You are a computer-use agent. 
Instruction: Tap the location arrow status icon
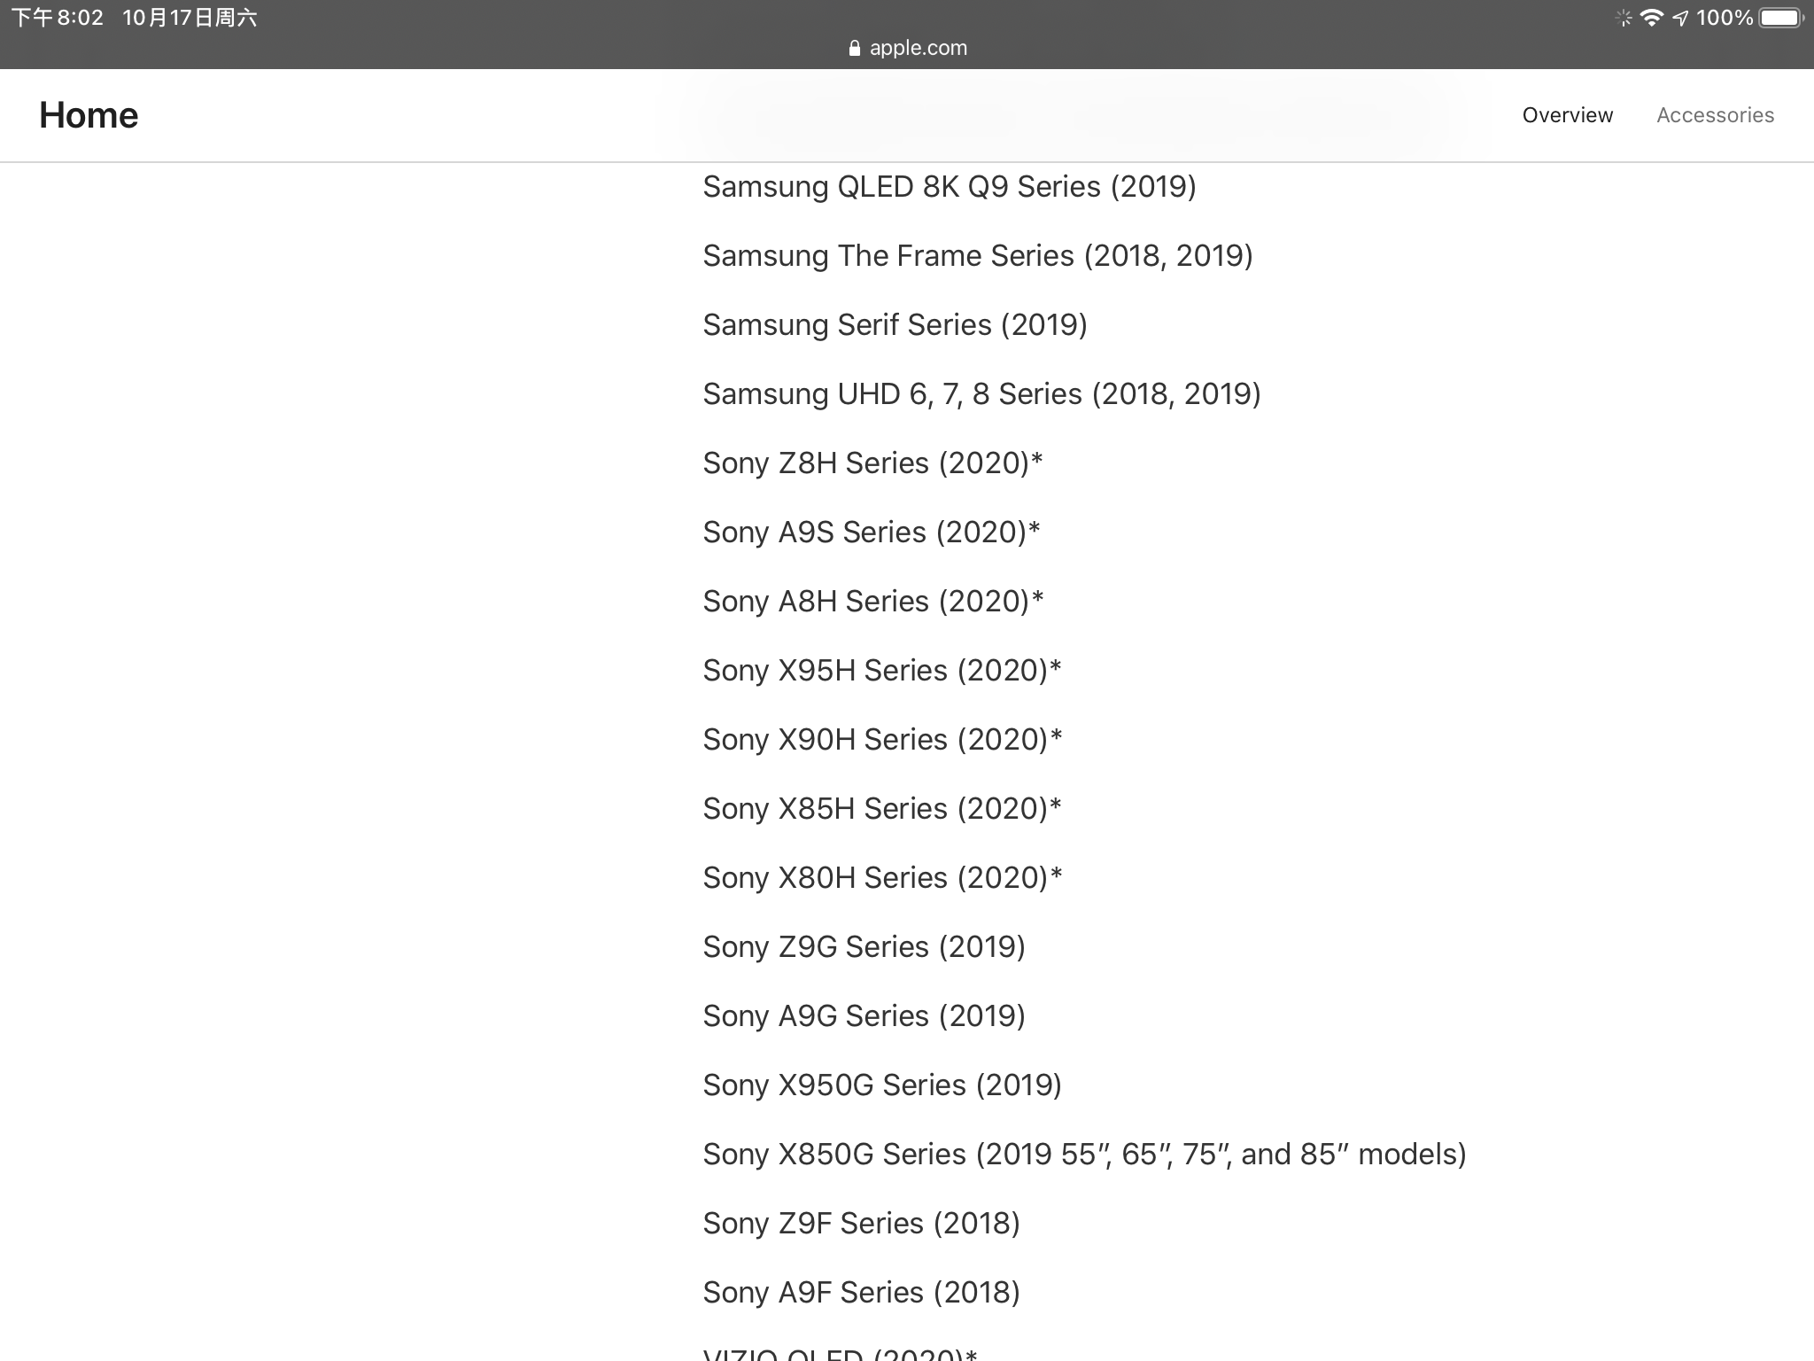point(1680,18)
